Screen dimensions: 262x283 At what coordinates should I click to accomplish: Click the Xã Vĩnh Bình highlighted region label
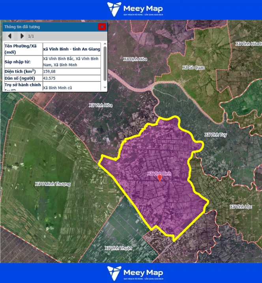click(x=159, y=173)
